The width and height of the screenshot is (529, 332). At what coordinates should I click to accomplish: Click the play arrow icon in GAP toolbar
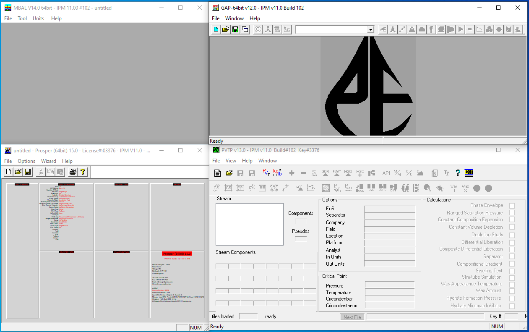tap(461, 29)
